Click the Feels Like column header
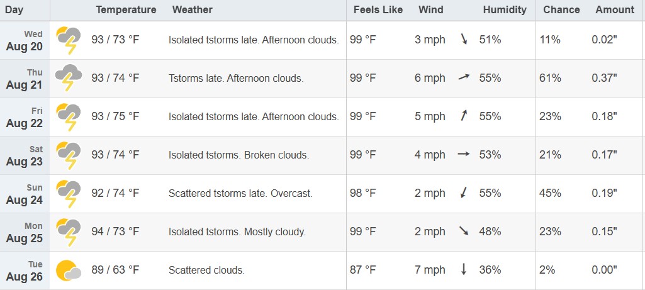 pyautogui.click(x=375, y=9)
